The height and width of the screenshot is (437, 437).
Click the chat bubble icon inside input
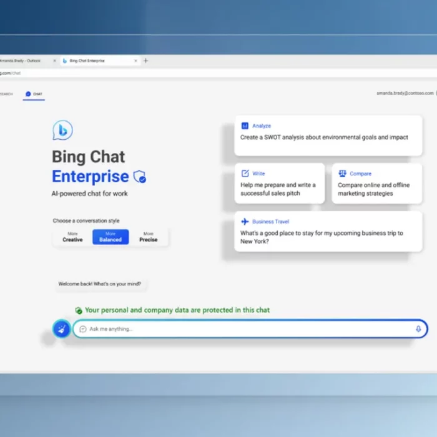83,329
